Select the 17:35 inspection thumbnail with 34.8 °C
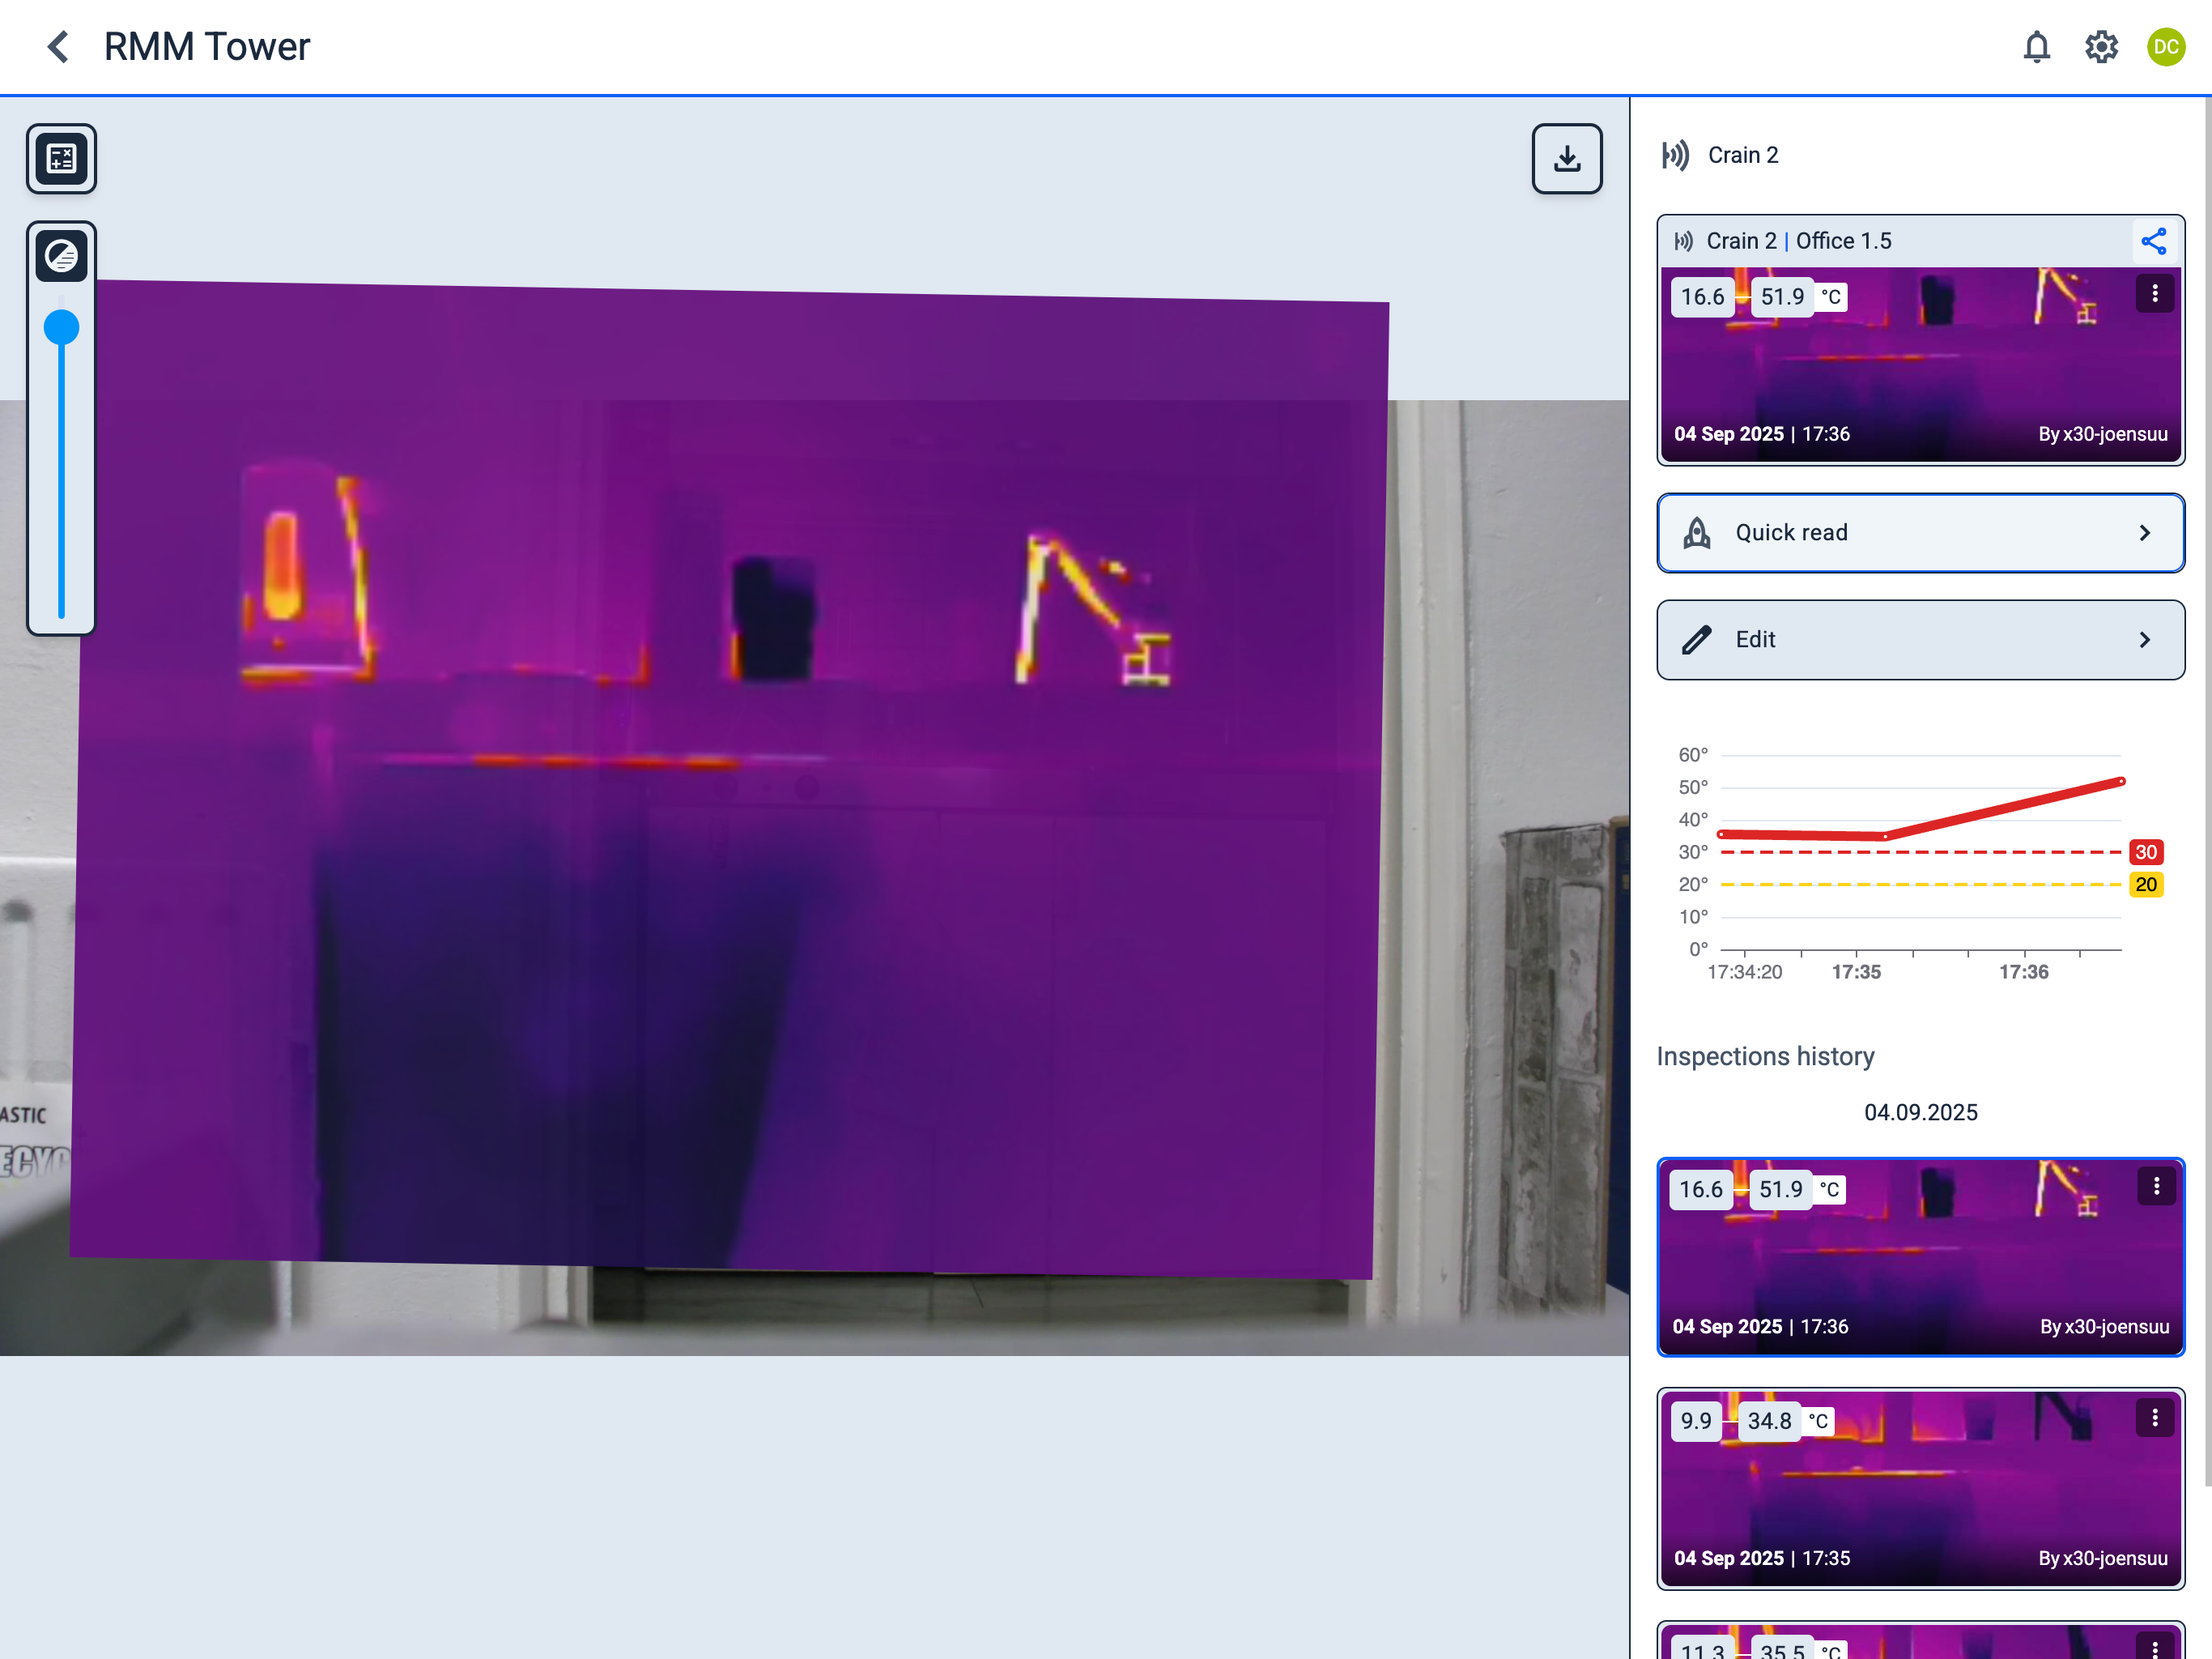 [x=1920, y=1489]
